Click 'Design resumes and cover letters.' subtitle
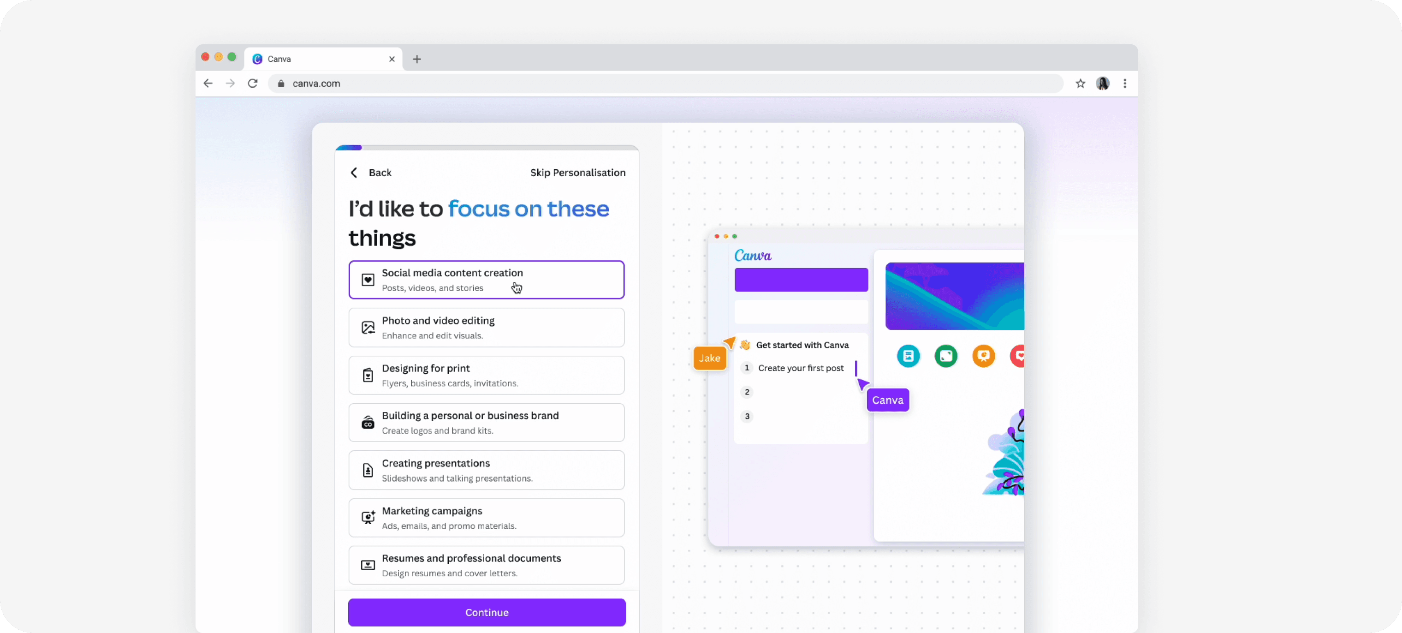1402x633 pixels. tap(450, 573)
